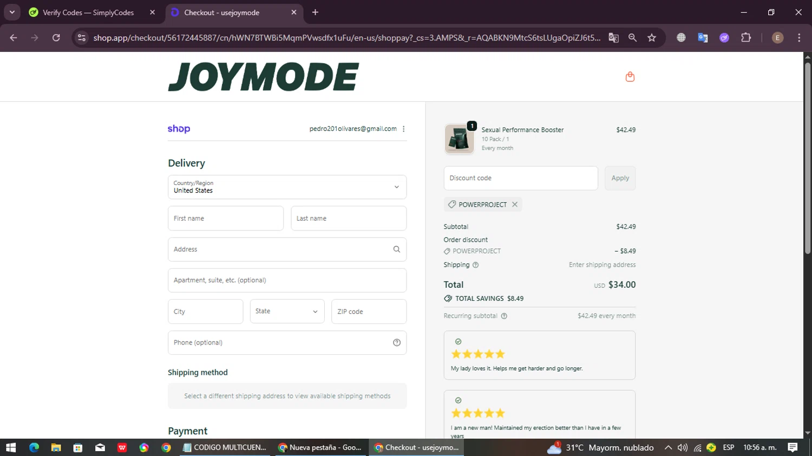Open the weather widget 31°C
This screenshot has width=812, height=456.
point(601,447)
